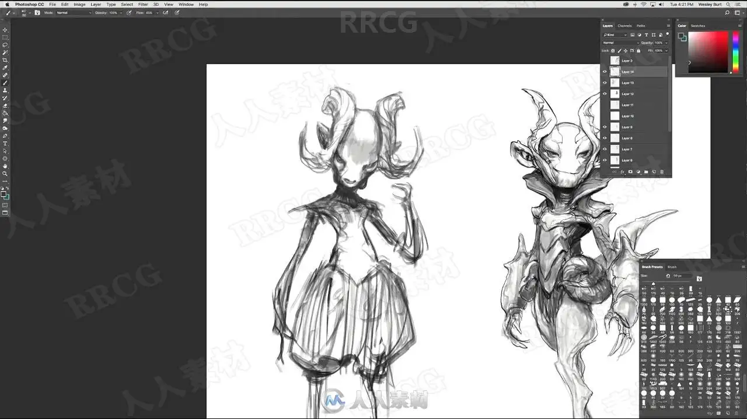Image resolution: width=747 pixels, height=419 pixels.
Task: Open layer filter Kind dropdown
Action: (x=615, y=35)
